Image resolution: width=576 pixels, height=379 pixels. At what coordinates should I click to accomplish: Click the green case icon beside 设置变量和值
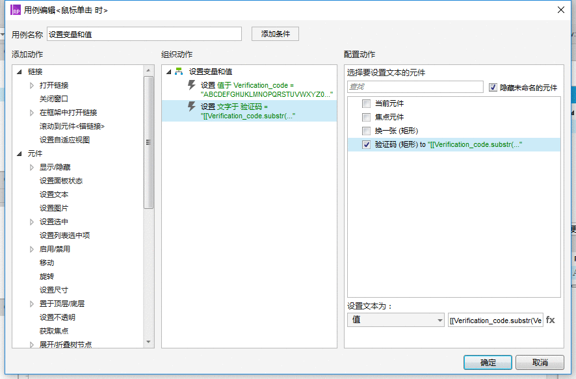click(179, 72)
